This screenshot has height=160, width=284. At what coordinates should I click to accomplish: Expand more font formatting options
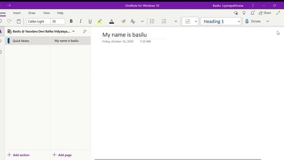[142, 21]
